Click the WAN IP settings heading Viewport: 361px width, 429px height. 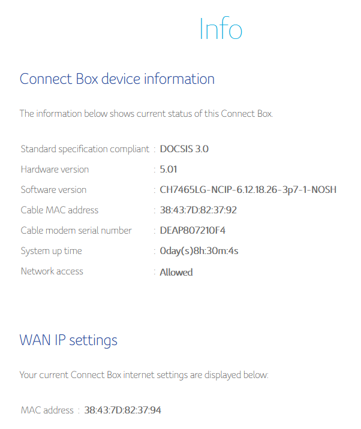coord(68,341)
